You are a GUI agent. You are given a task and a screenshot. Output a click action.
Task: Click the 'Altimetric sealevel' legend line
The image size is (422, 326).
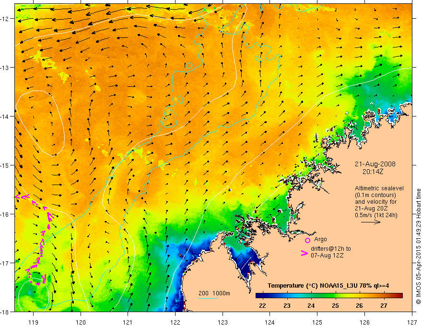(x=379, y=188)
